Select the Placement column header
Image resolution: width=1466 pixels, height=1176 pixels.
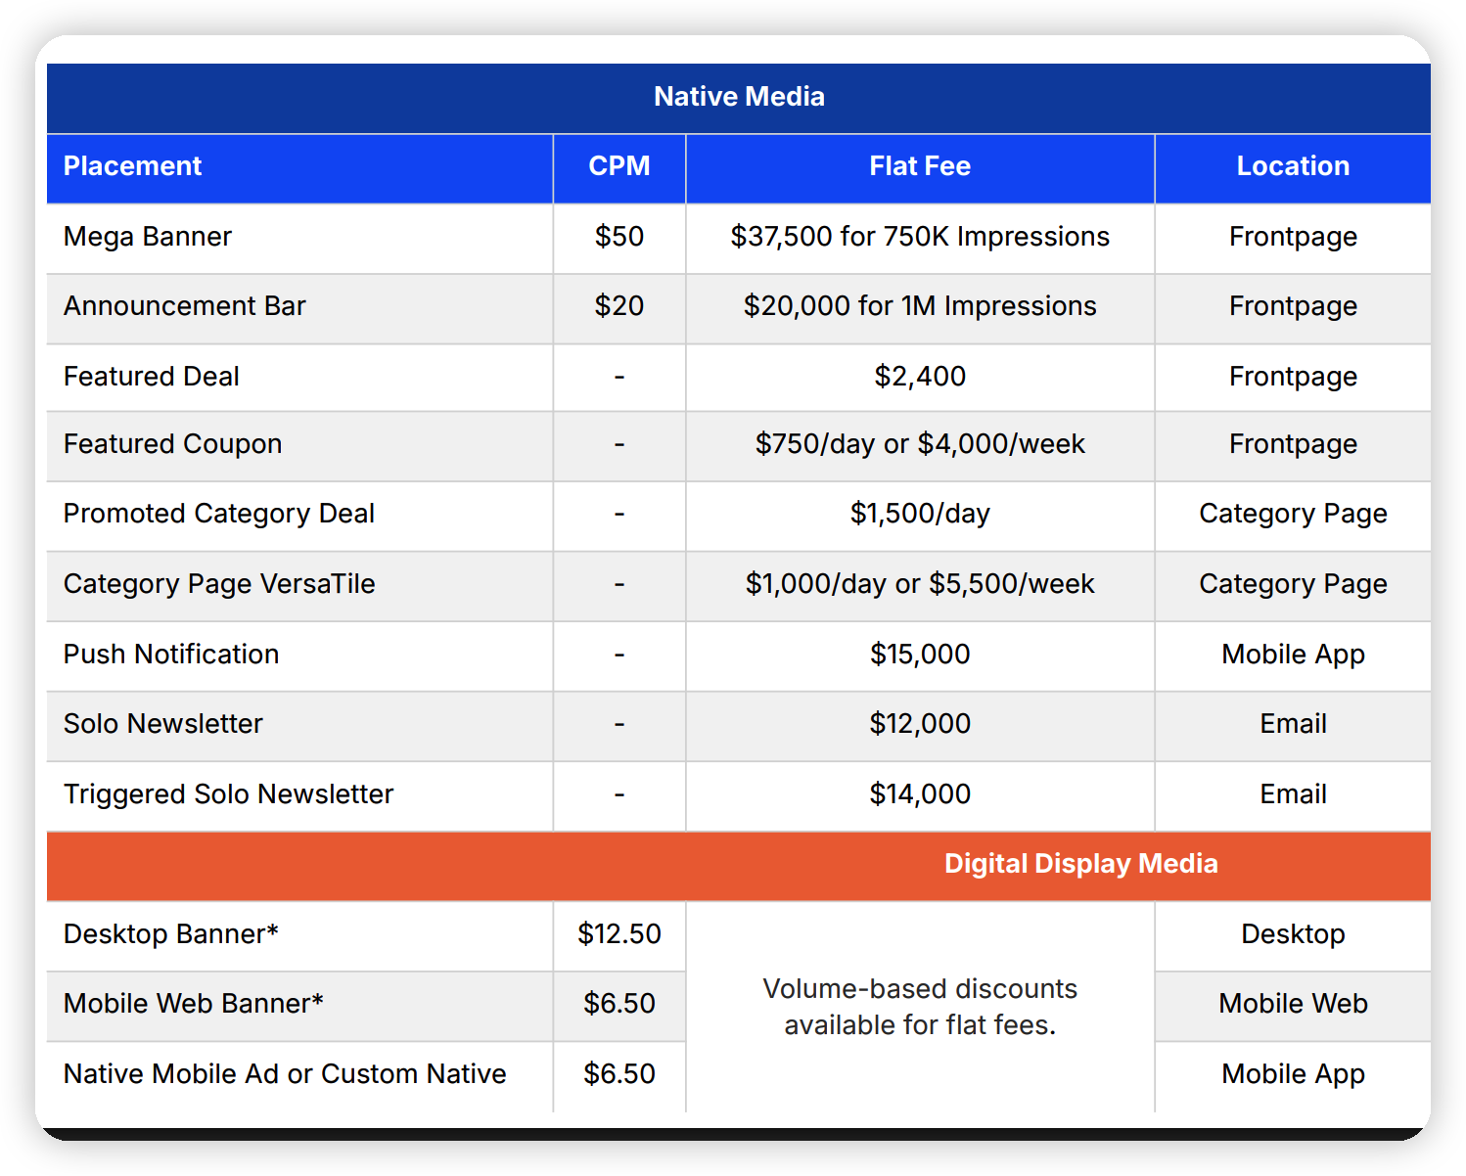tap(132, 166)
